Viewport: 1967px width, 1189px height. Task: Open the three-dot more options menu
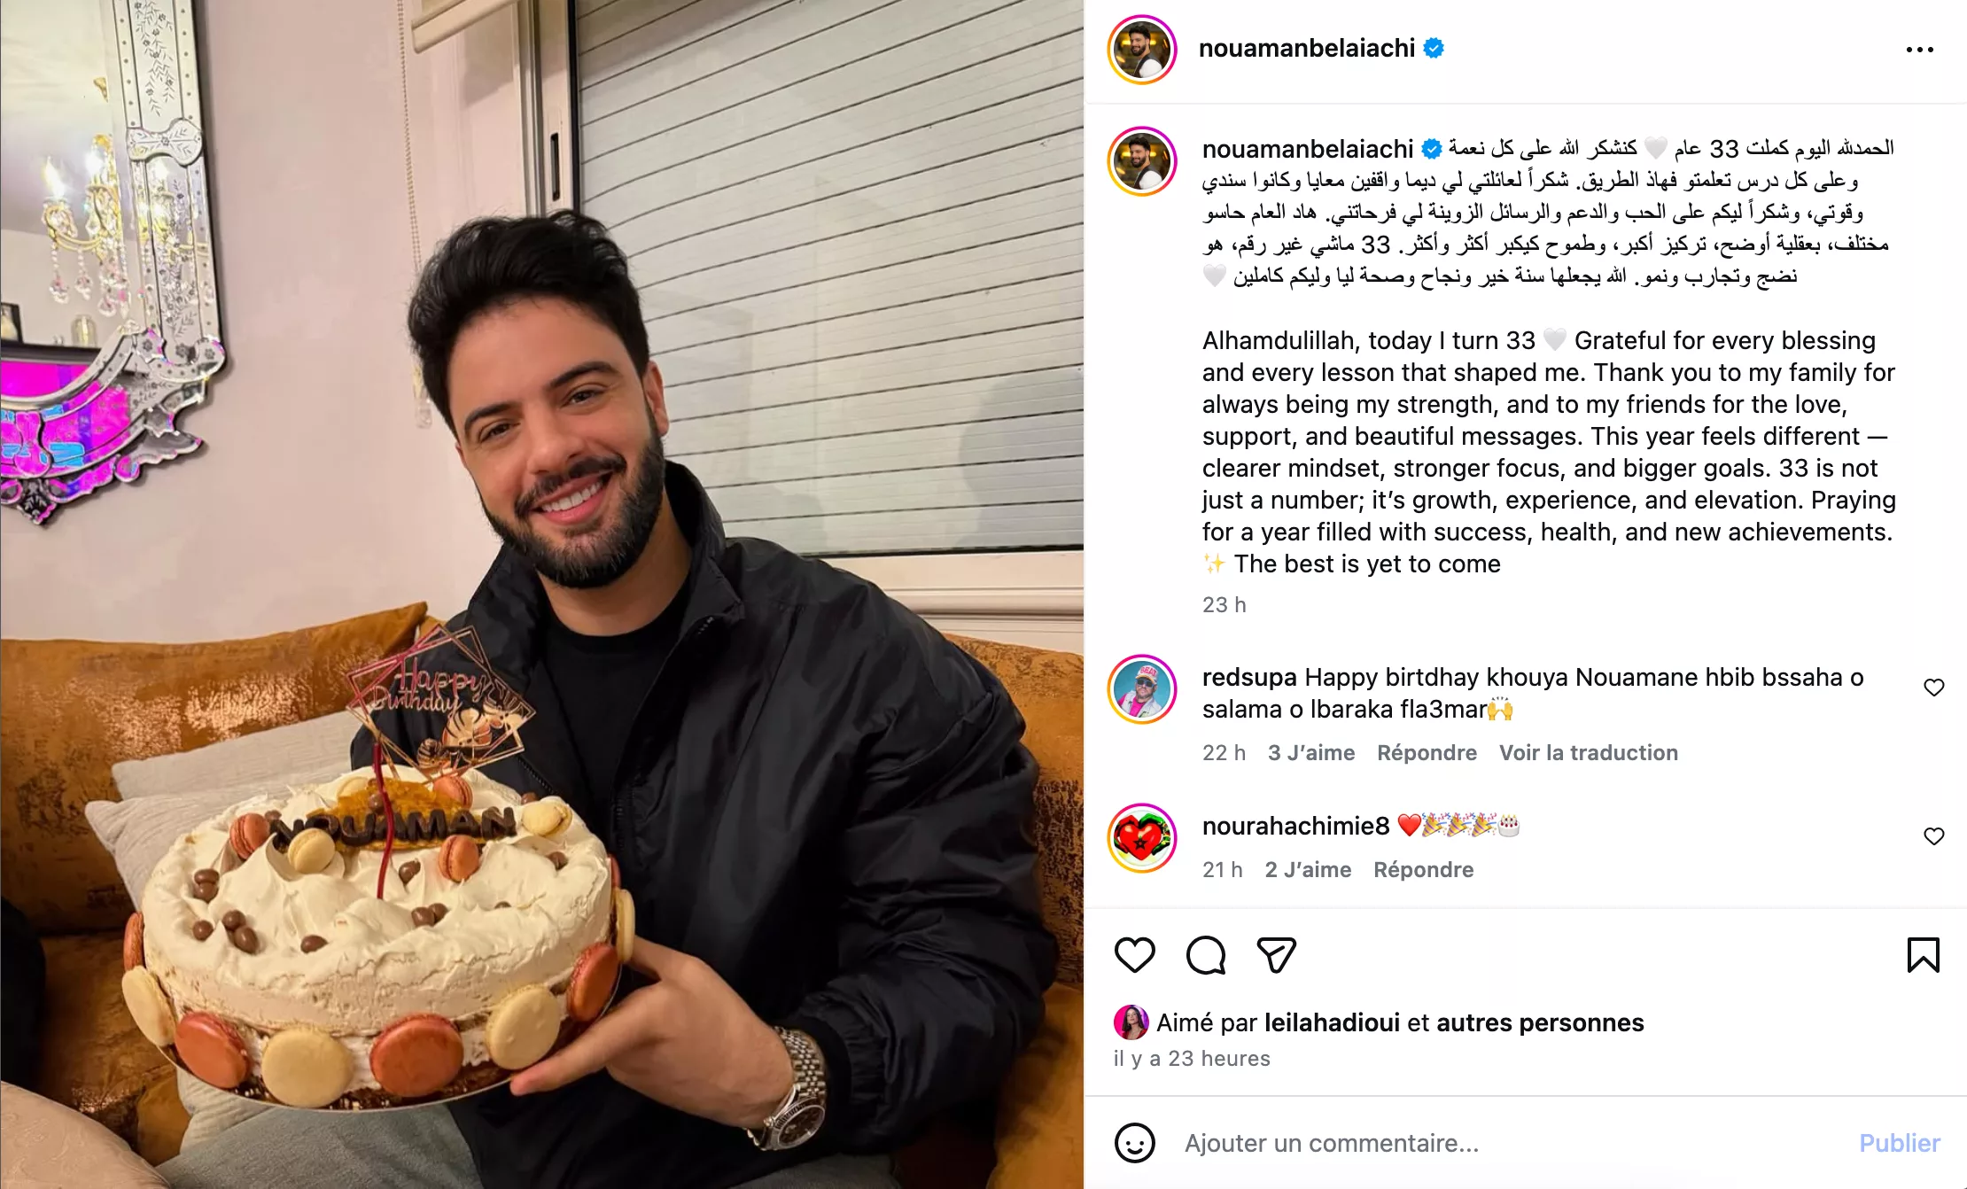point(1920,50)
